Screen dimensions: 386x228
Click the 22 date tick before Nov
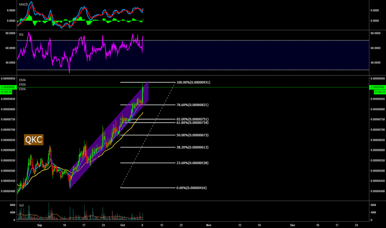point(181,225)
